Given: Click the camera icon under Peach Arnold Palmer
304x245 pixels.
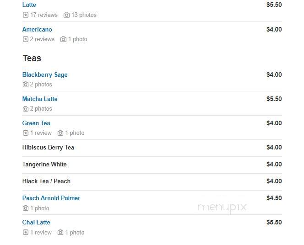Looking at the screenshot, I should (x=25, y=208).
